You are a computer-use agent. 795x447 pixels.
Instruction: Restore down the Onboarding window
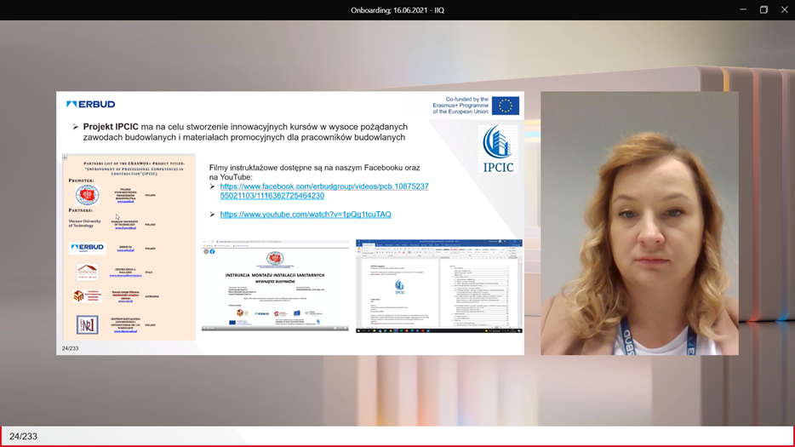point(764,9)
